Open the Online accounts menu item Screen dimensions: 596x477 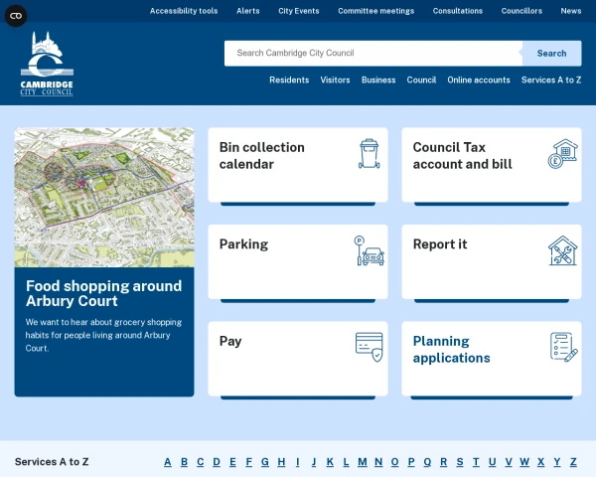(479, 80)
